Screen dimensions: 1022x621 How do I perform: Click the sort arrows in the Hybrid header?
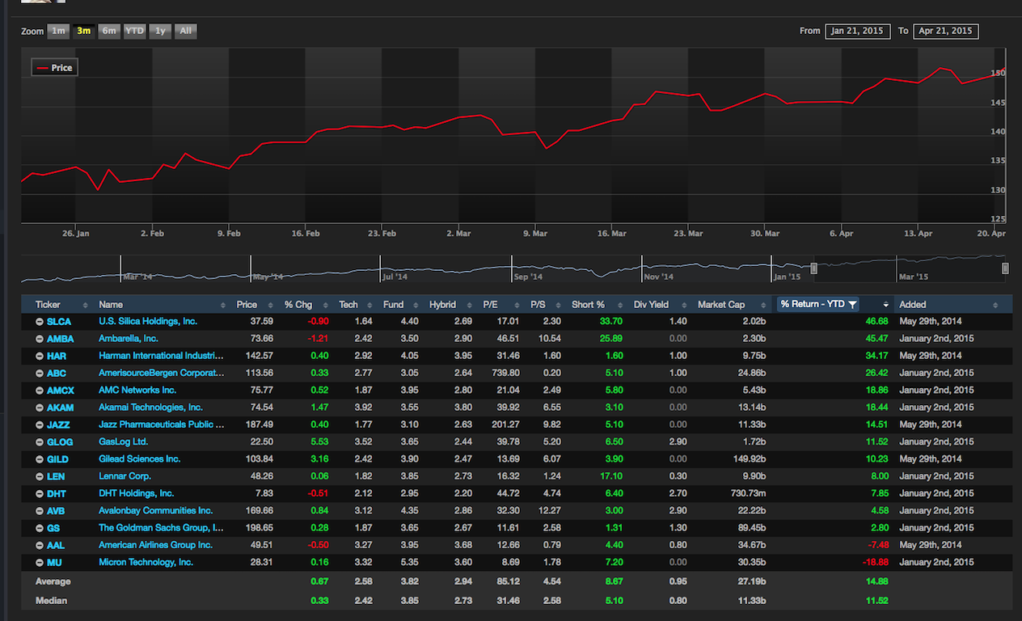click(x=471, y=305)
